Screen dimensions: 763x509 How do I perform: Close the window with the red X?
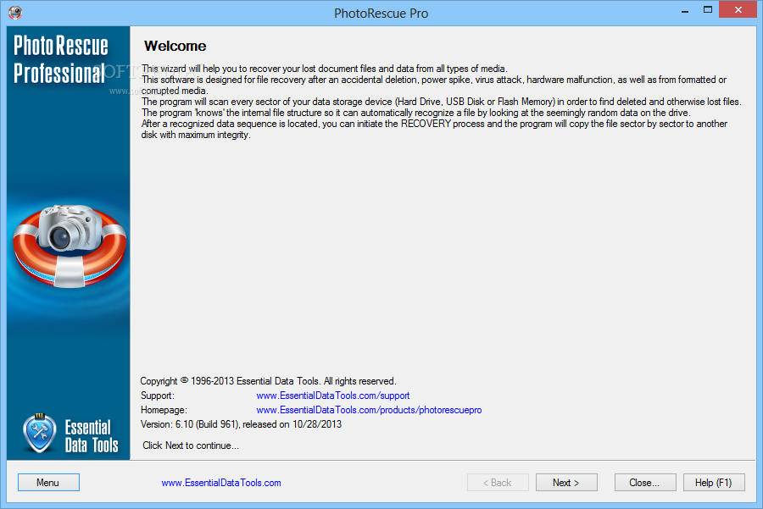738,9
